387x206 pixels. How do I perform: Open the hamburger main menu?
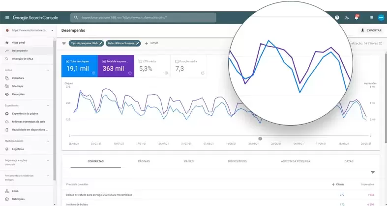click(x=7, y=18)
